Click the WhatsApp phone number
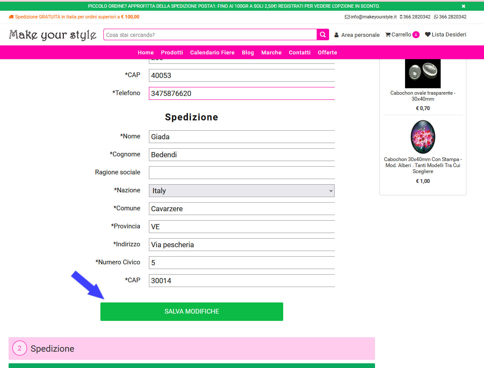Screen dimensions: 484x368 [x=450, y=17]
